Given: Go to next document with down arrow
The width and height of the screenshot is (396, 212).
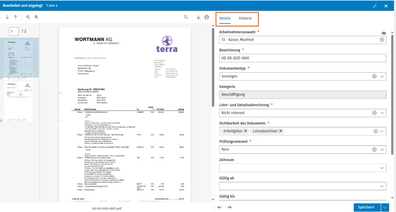Looking at the screenshot, I should click(7, 17).
